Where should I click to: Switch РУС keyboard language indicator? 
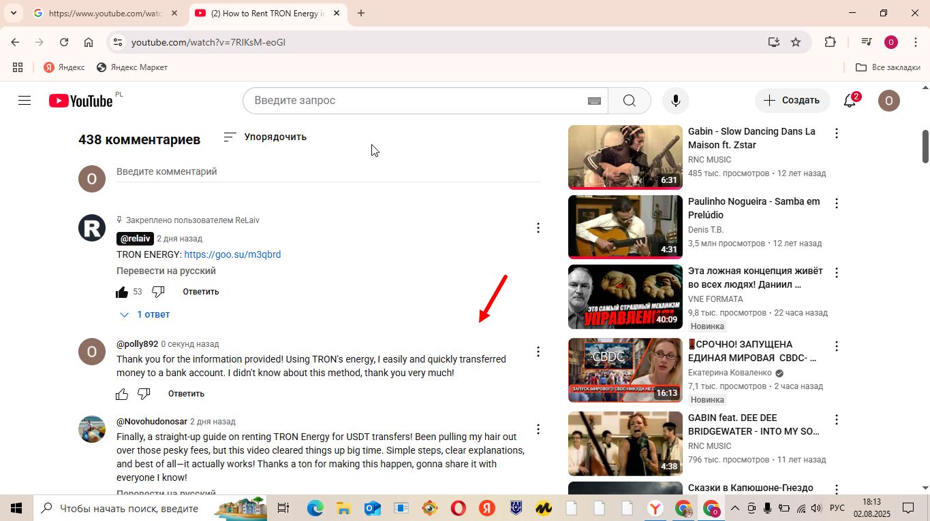pyautogui.click(x=837, y=508)
